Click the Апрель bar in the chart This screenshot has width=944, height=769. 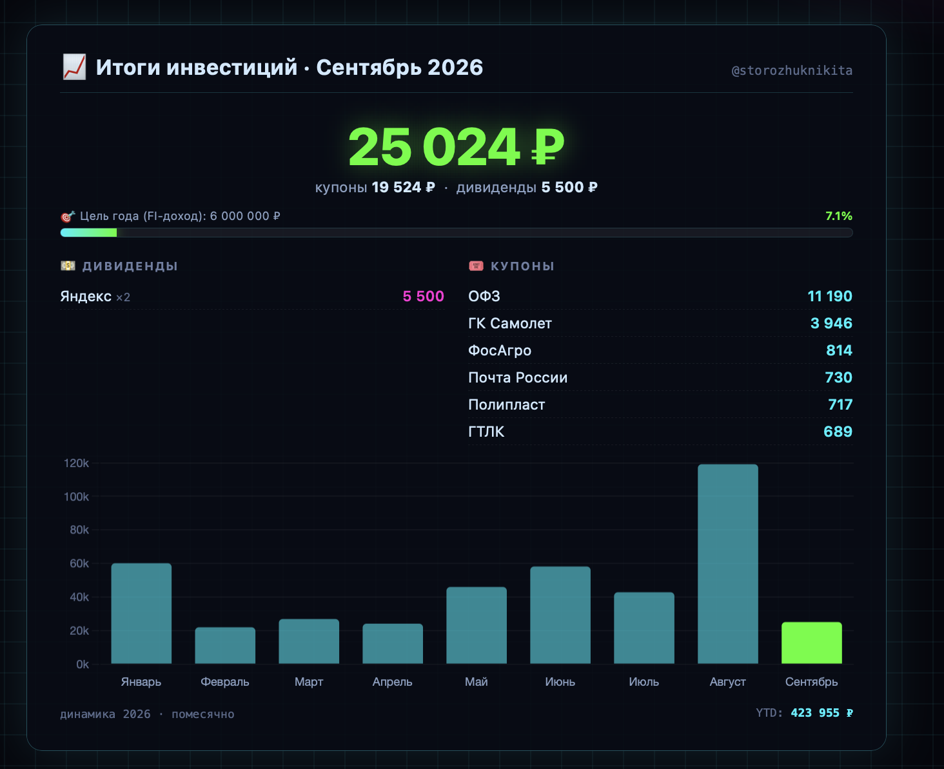click(393, 643)
